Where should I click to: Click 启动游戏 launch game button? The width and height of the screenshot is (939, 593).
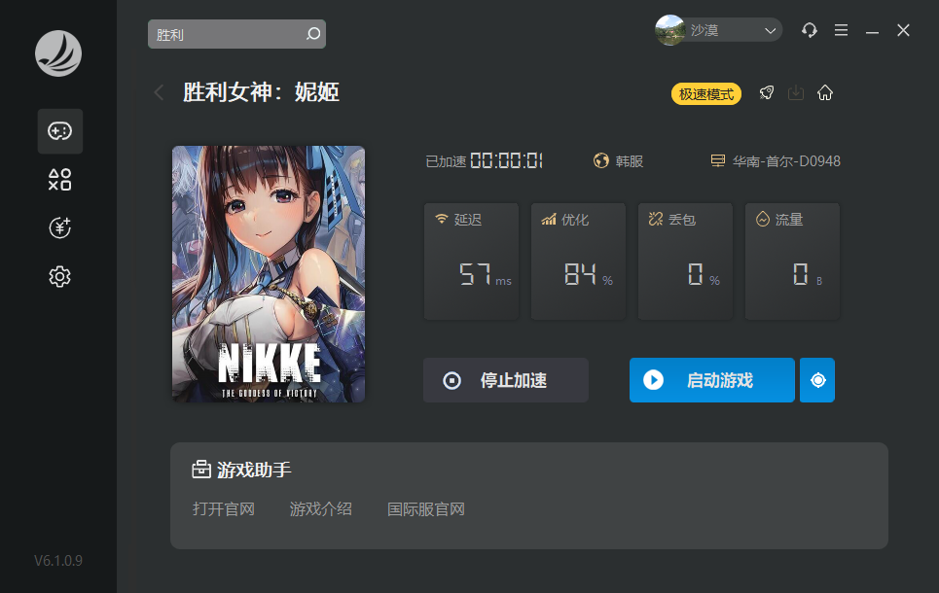point(712,380)
